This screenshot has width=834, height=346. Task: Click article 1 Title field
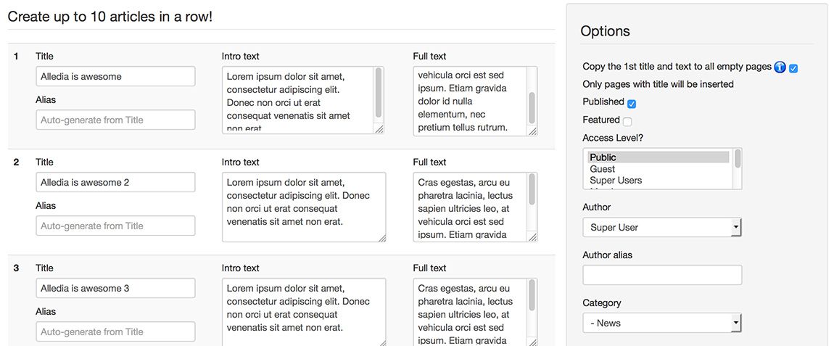(x=115, y=76)
